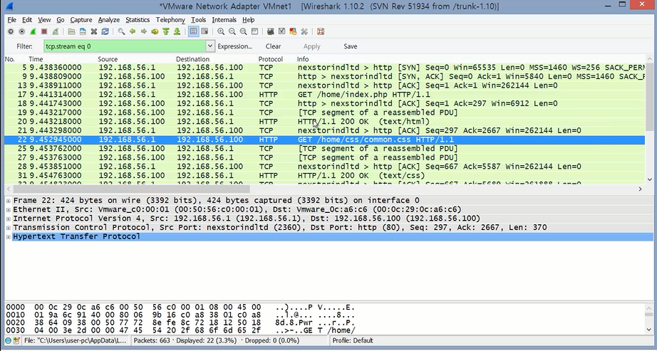Screen dimensions: 657x351
Task: Open the File menu
Action: click(x=11, y=20)
